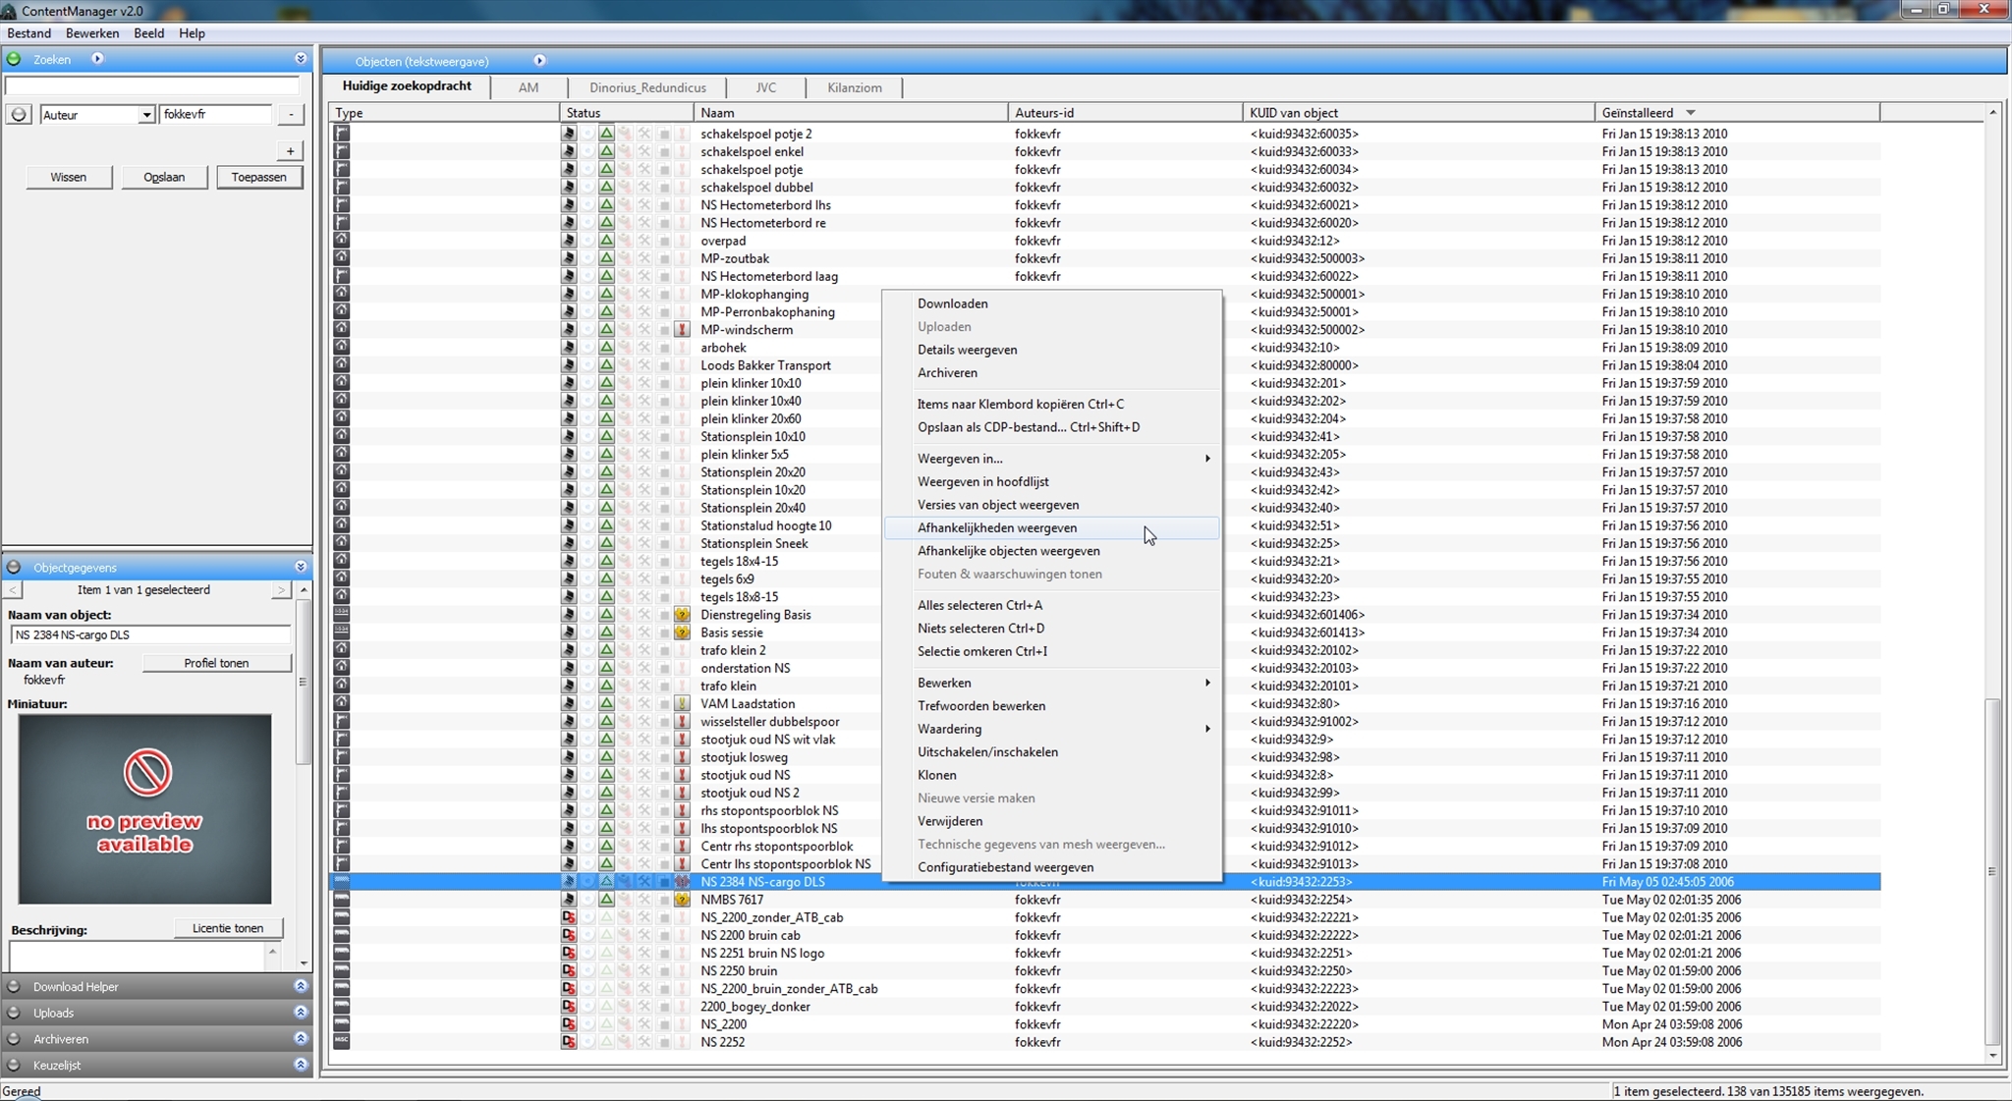This screenshot has width=2012, height=1101.
Task: Toggle Download Helper panel status circle
Action: point(14,987)
